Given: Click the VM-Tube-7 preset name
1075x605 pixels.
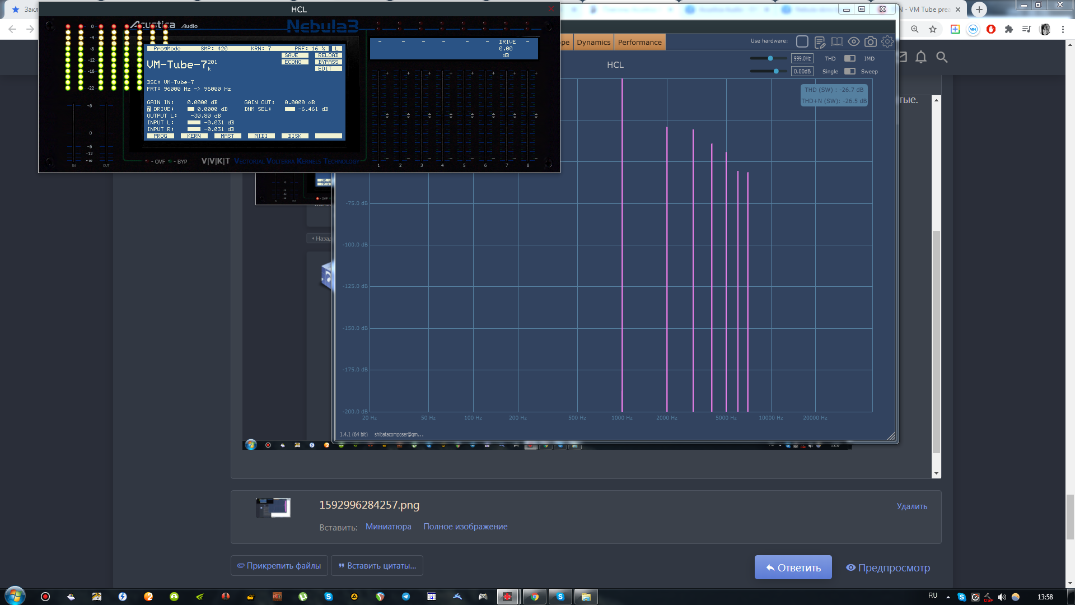Looking at the screenshot, I should [177, 65].
